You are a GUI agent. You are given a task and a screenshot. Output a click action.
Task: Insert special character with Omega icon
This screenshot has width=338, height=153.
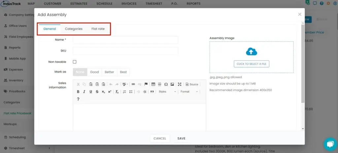[166, 84]
